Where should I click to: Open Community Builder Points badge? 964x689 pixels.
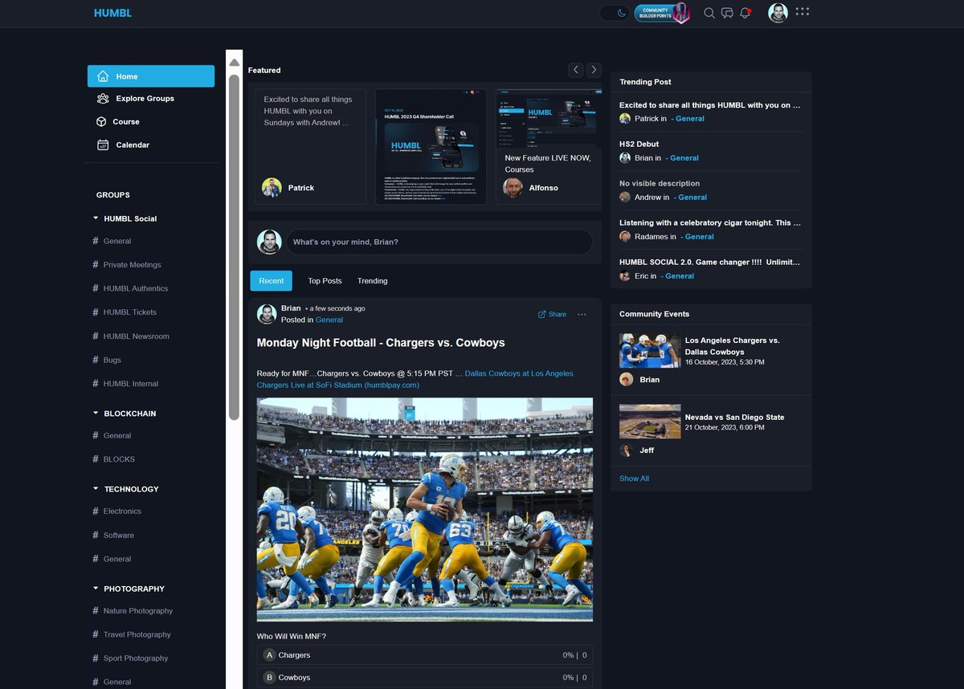click(663, 13)
